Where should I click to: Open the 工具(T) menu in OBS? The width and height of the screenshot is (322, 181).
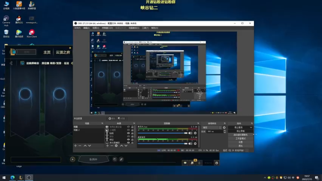click(145, 28)
